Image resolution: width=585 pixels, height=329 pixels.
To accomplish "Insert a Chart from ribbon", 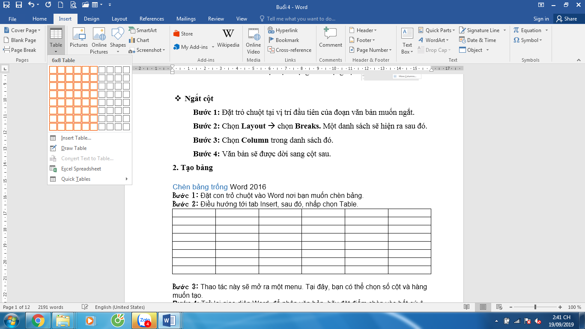I will tap(139, 40).
